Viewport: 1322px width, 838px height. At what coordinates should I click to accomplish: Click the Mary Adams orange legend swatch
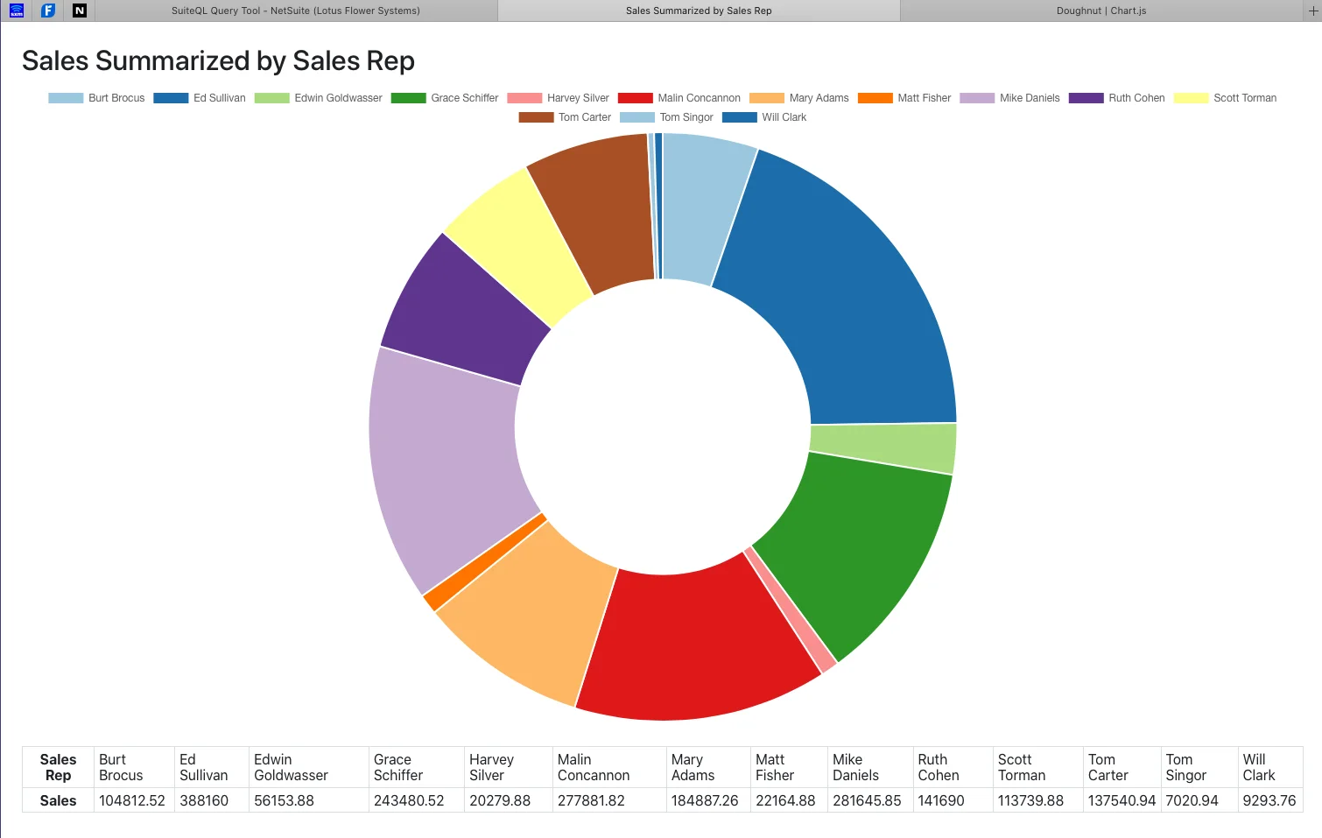coord(767,98)
